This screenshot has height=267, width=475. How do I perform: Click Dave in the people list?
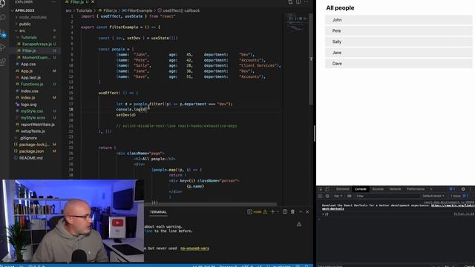click(399, 63)
